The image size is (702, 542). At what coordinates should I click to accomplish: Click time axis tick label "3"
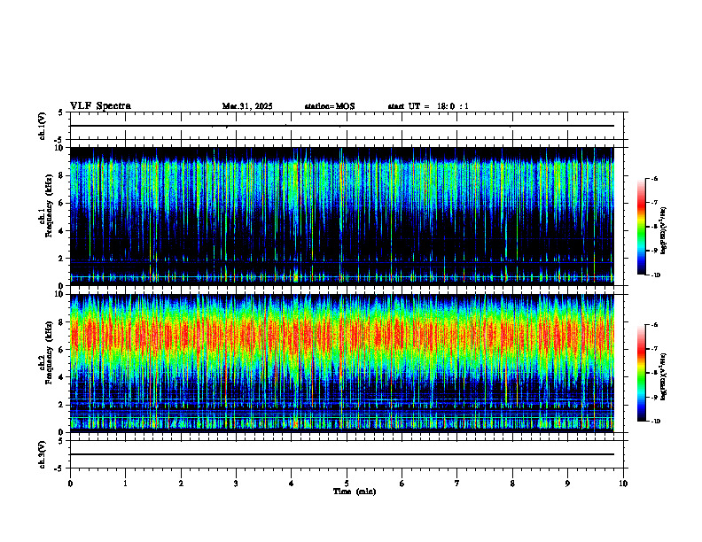click(236, 484)
